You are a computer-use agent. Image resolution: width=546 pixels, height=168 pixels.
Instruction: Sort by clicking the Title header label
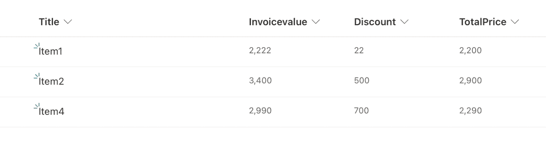[49, 22]
